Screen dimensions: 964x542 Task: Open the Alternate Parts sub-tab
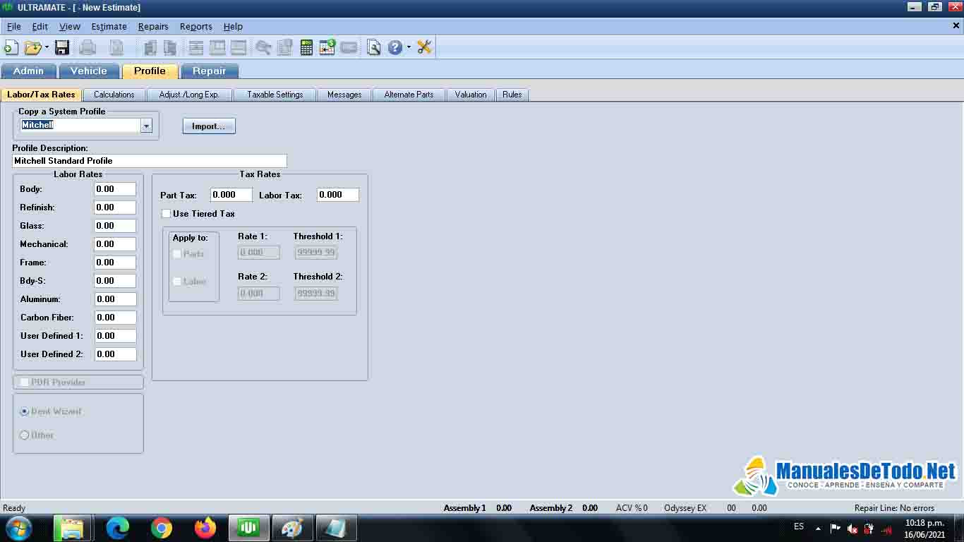click(x=409, y=95)
